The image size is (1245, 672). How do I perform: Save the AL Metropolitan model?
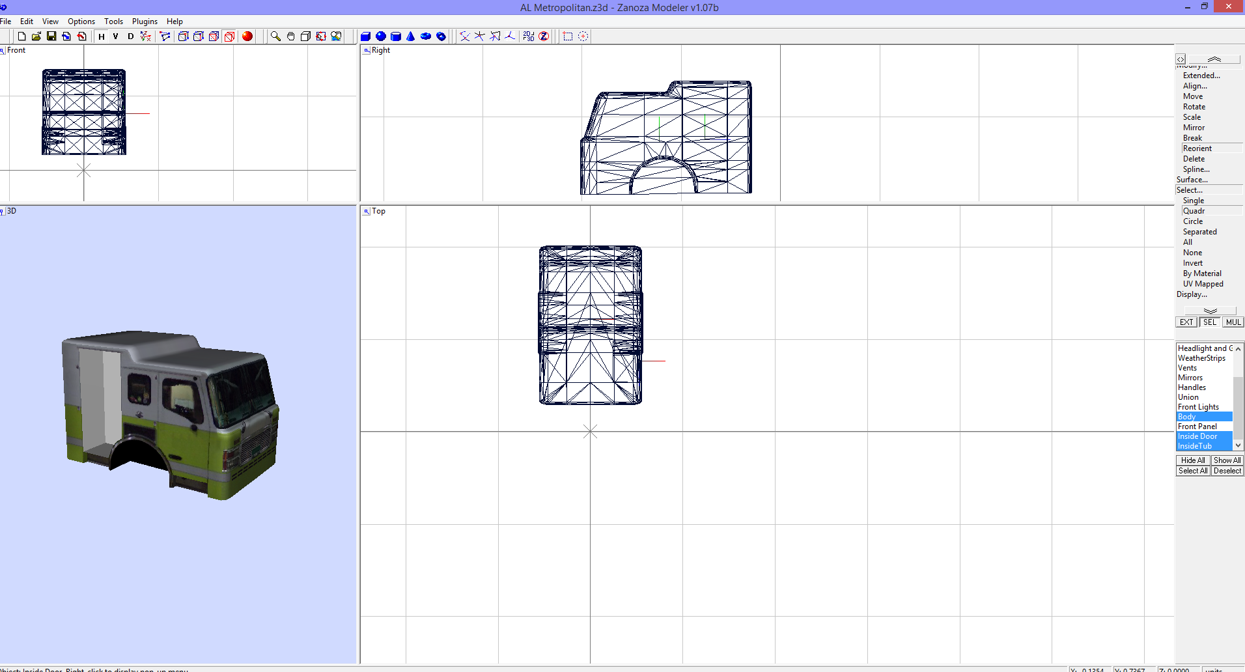(x=51, y=36)
